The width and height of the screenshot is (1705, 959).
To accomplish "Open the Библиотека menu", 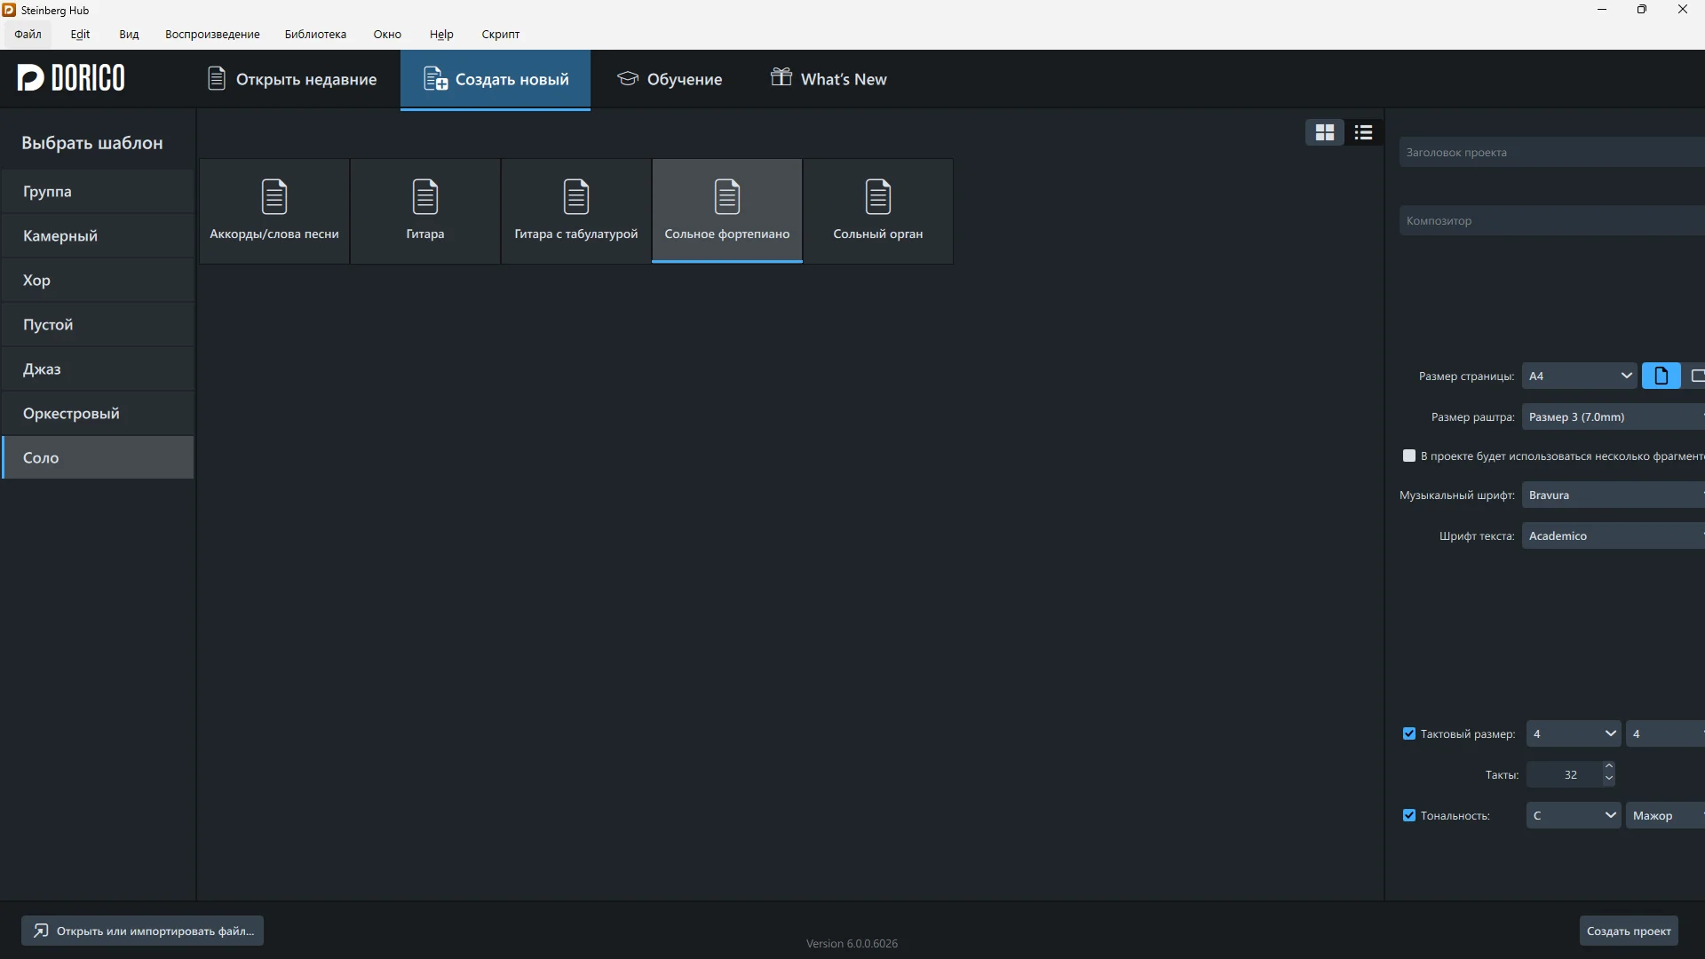I will (315, 34).
